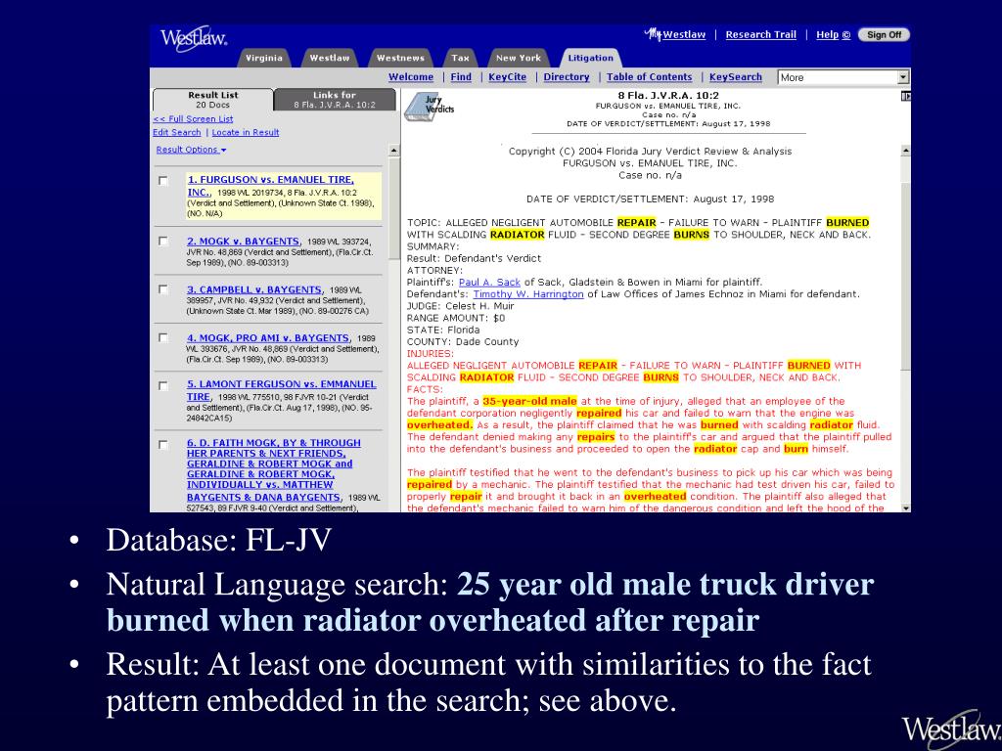Screen dimensions: 1002x751
Task: Click the Westlaw logo in header
Action: pyautogui.click(x=194, y=39)
